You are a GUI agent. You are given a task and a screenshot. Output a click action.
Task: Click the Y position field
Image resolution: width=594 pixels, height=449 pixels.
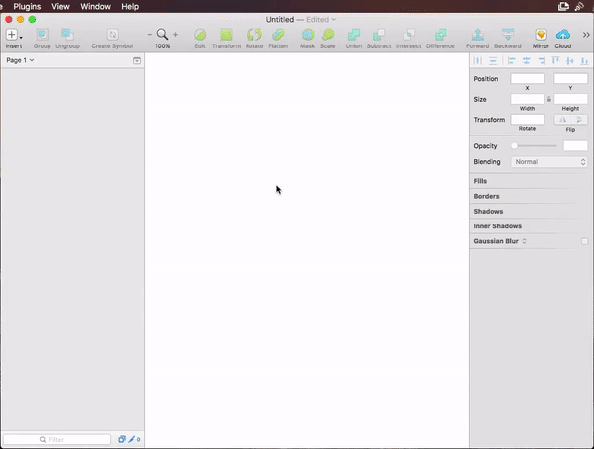coord(570,79)
